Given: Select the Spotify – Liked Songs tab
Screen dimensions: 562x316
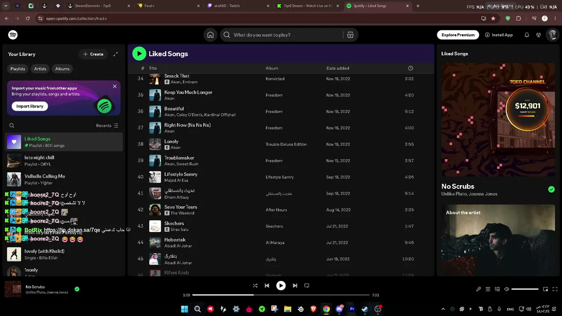Looking at the screenshot, I should pyautogui.click(x=377, y=6).
